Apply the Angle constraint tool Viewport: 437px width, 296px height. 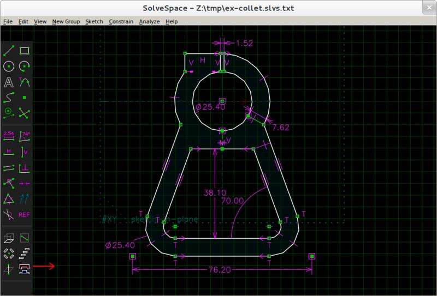tap(24, 135)
